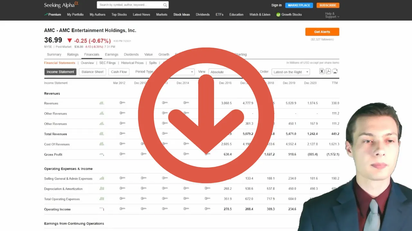Open the Growth tab
The height and width of the screenshot is (231, 412).
(x=164, y=55)
